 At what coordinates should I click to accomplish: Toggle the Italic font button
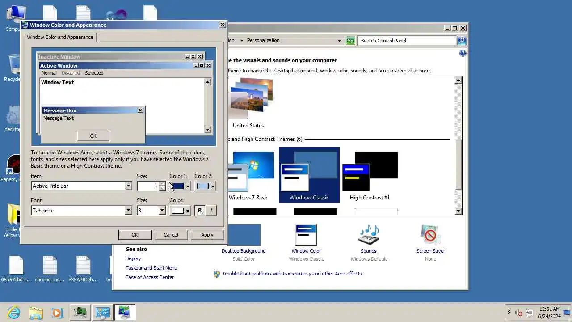pos(211,211)
